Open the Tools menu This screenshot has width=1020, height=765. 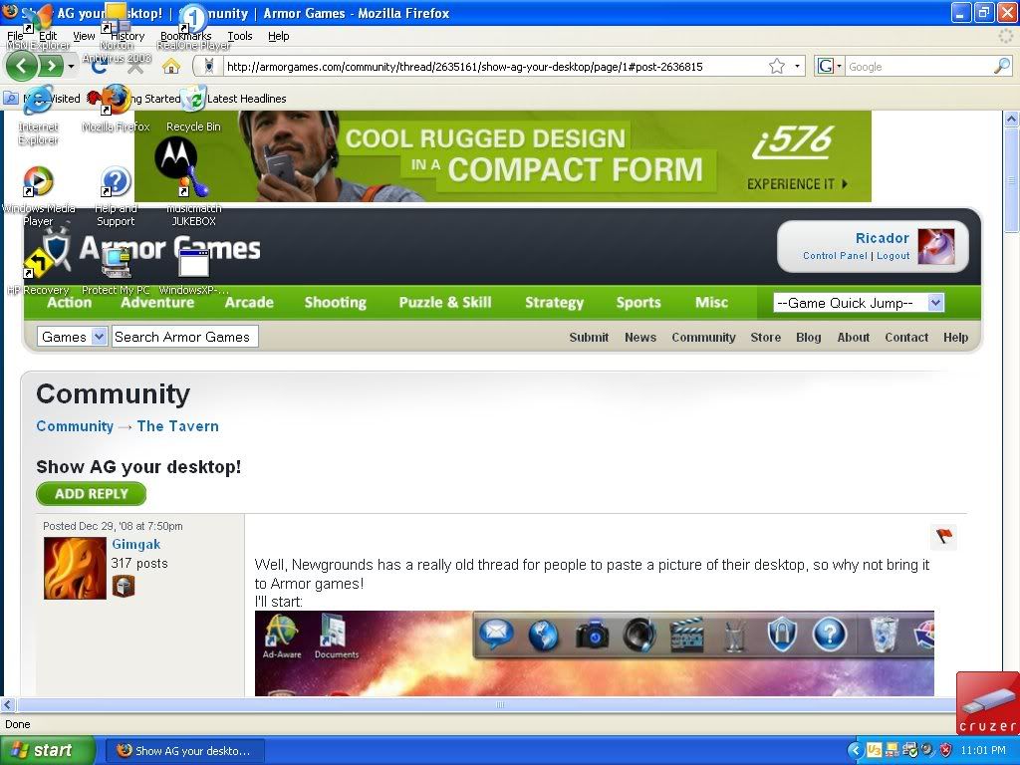(239, 36)
